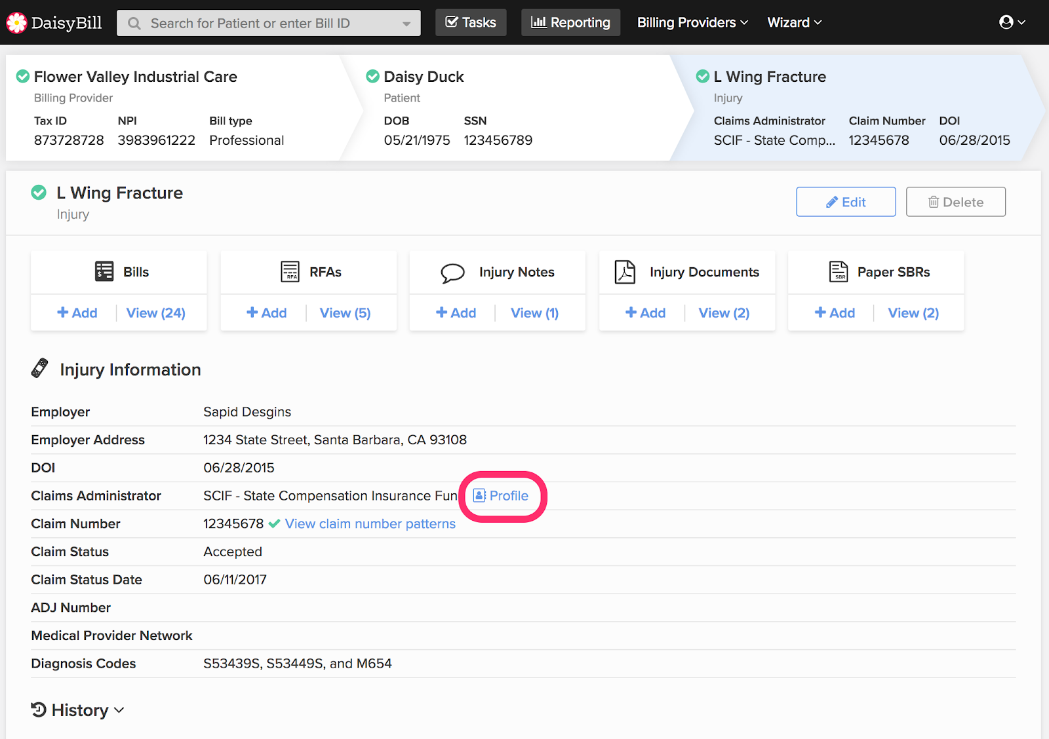Click the Claim Status Date 06/11/2017
Screen dimensions: 1049x739
[x=235, y=580]
